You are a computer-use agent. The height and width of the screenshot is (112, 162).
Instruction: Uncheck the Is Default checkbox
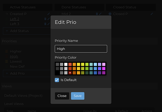click(57, 80)
